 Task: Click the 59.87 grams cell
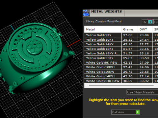pyautogui.click(x=130, y=58)
